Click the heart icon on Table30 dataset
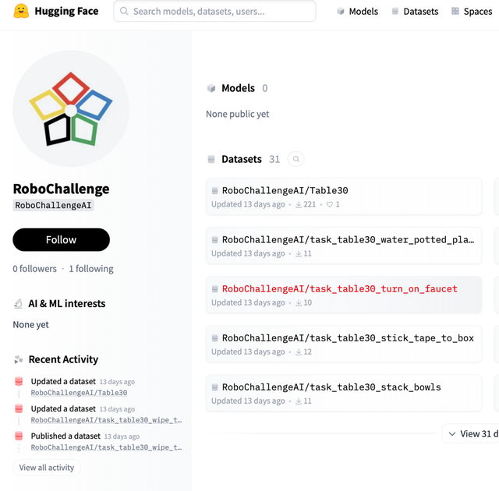This screenshot has height=491, width=499. [x=330, y=204]
